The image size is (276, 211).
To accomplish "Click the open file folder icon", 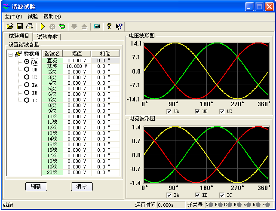I will pos(10,27).
